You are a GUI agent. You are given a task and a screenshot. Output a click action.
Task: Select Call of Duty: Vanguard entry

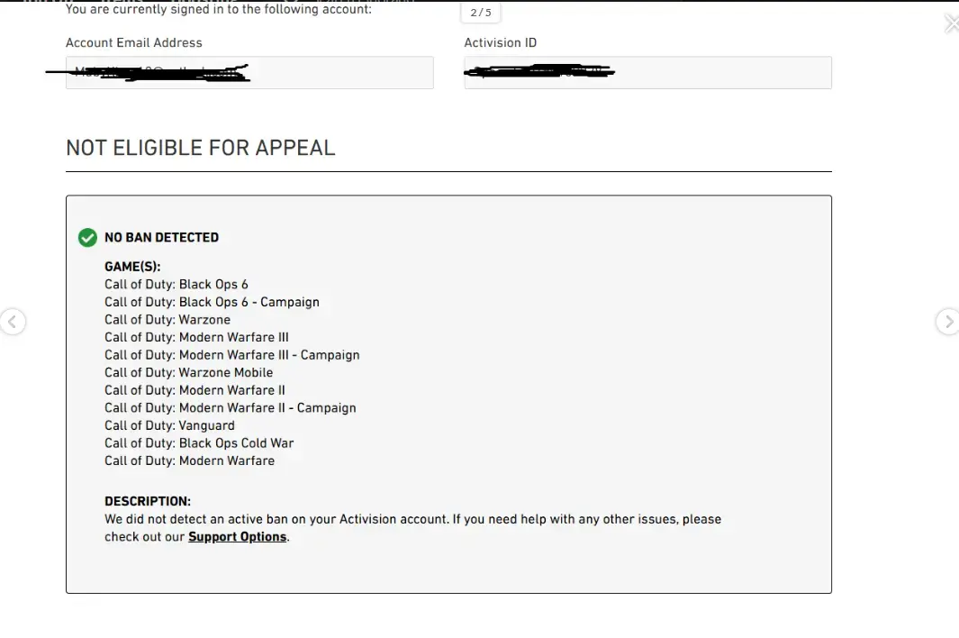pyautogui.click(x=169, y=425)
